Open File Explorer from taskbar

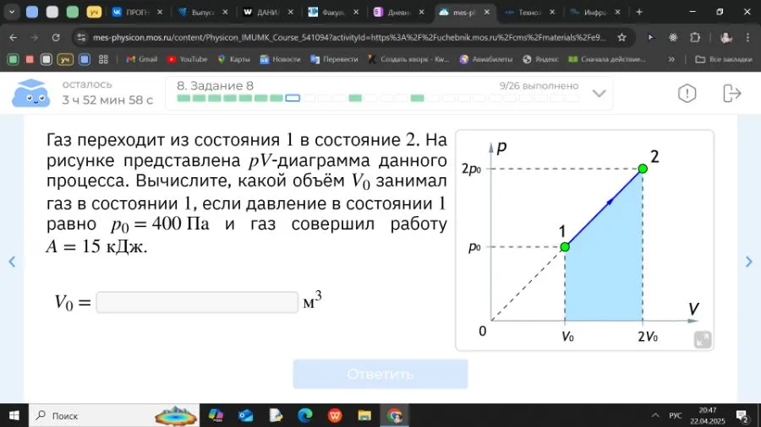[364, 415]
